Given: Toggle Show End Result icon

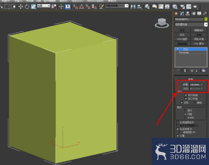Looking at the screenshot, I should point(185,70).
